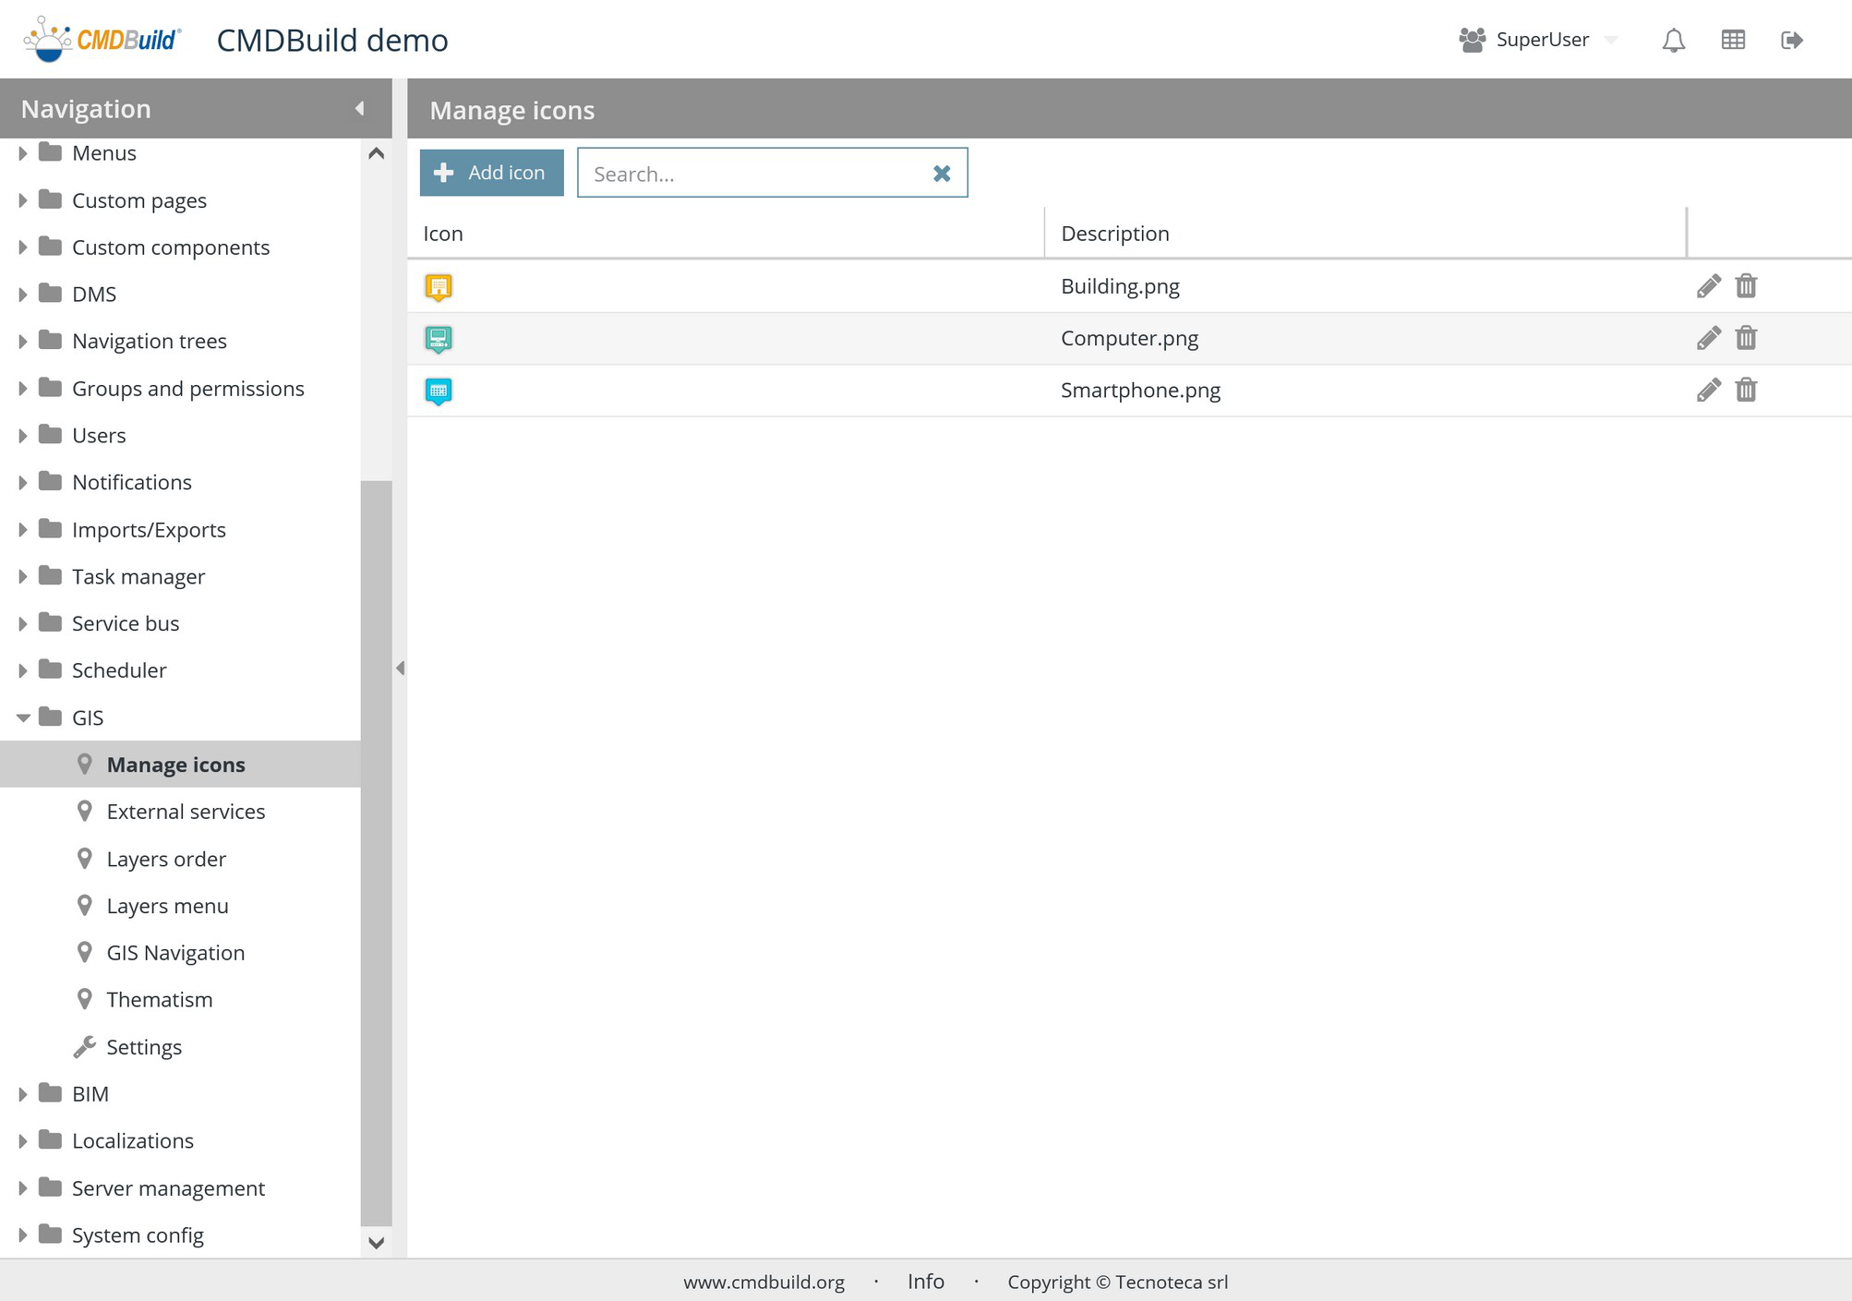Screen dimensions: 1852x1301
Task: Click the pencil icon for Computer.png
Action: (1708, 338)
